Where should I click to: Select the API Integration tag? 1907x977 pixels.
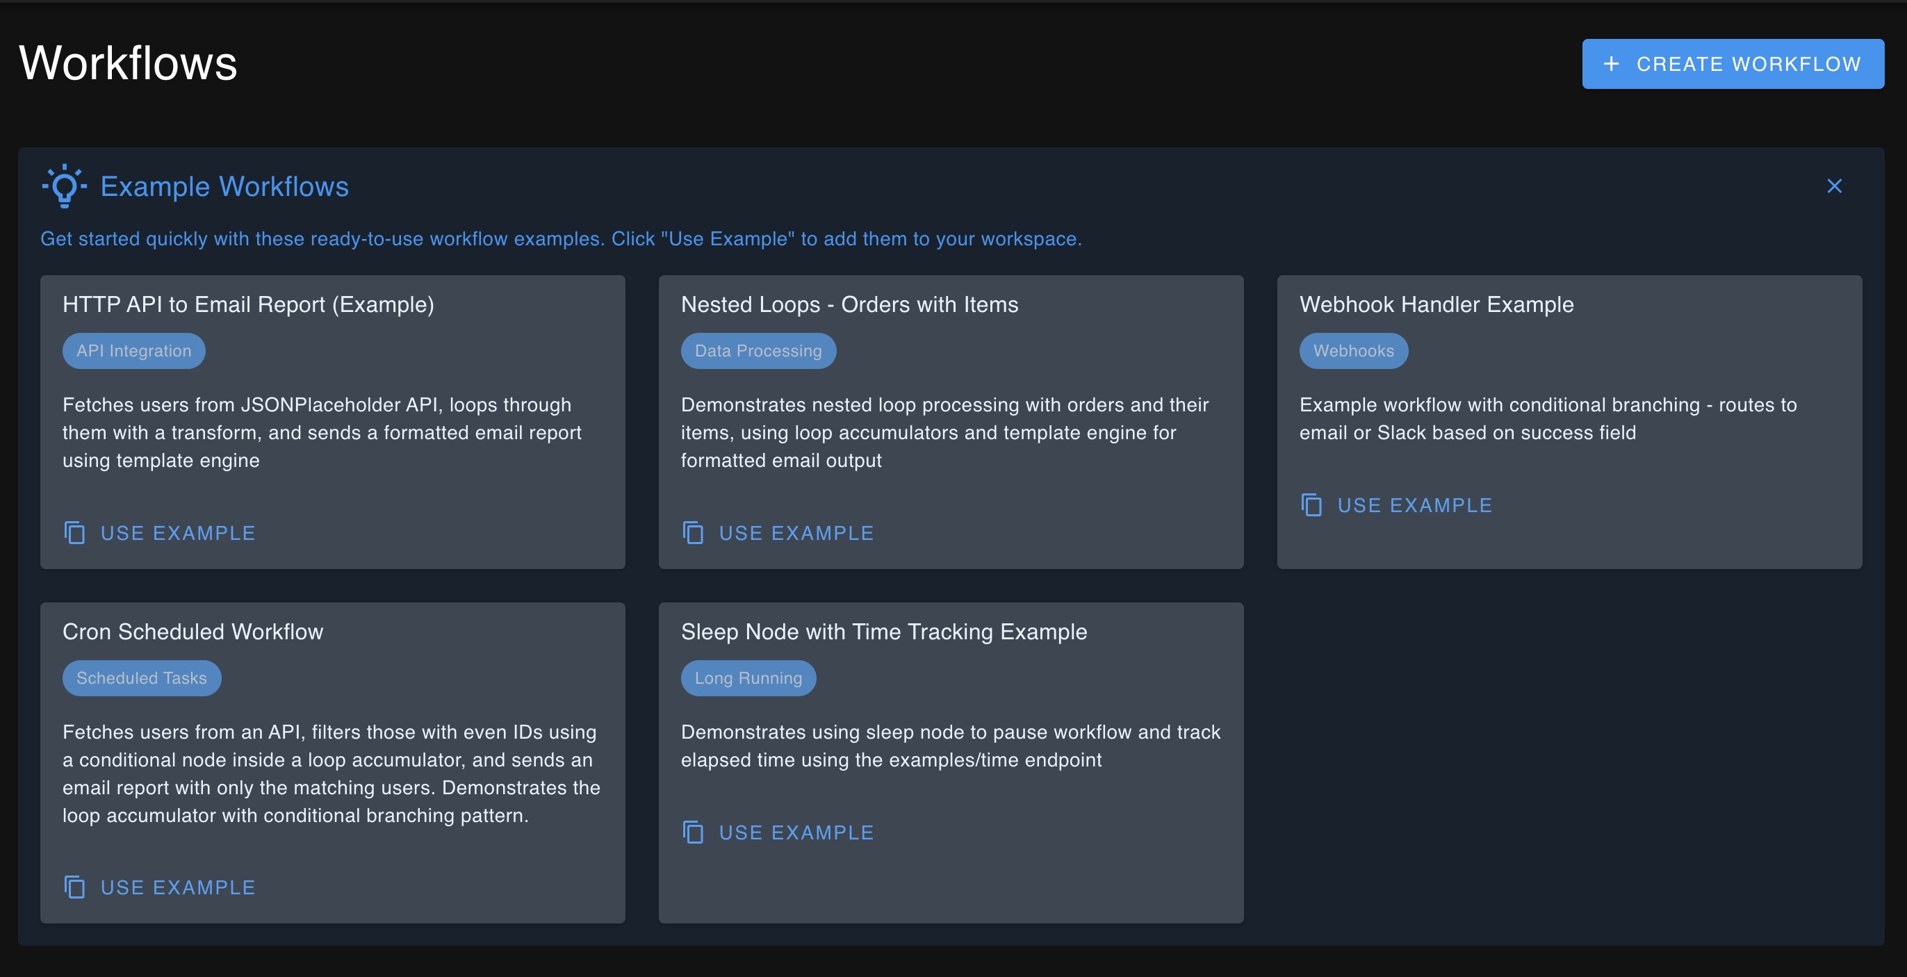point(133,350)
